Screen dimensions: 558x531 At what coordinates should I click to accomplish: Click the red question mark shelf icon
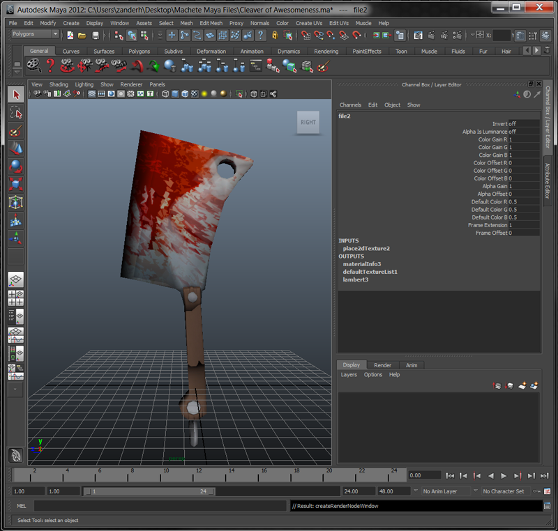pyautogui.click(x=50, y=66)
